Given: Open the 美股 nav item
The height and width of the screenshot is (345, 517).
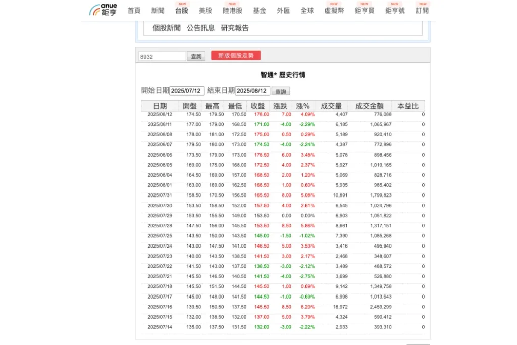Looking at the screenshot, I should pyautogui.click(x=205, y=11).
